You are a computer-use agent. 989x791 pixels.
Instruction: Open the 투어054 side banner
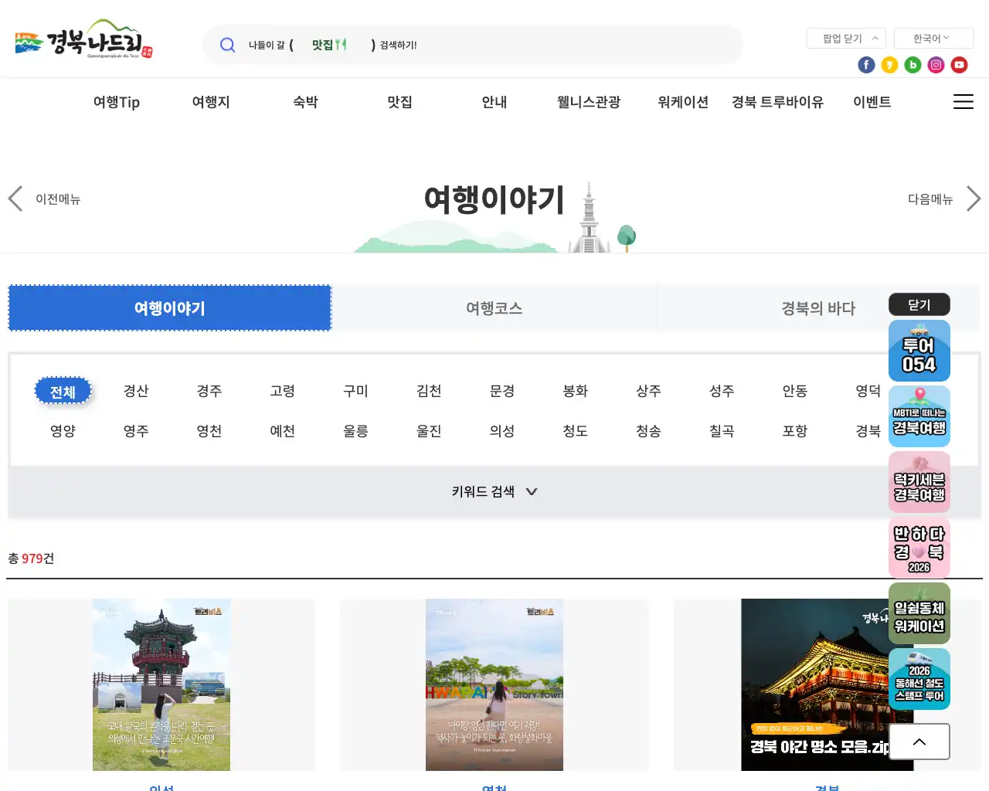(x=919, y=351)
